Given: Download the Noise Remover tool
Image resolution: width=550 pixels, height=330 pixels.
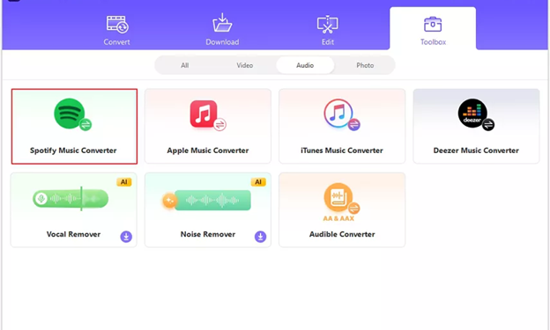Looking at the screenshot, I should (x=260, y=237).
